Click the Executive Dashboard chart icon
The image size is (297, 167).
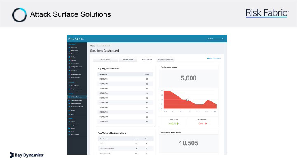(x=69, y=100)
